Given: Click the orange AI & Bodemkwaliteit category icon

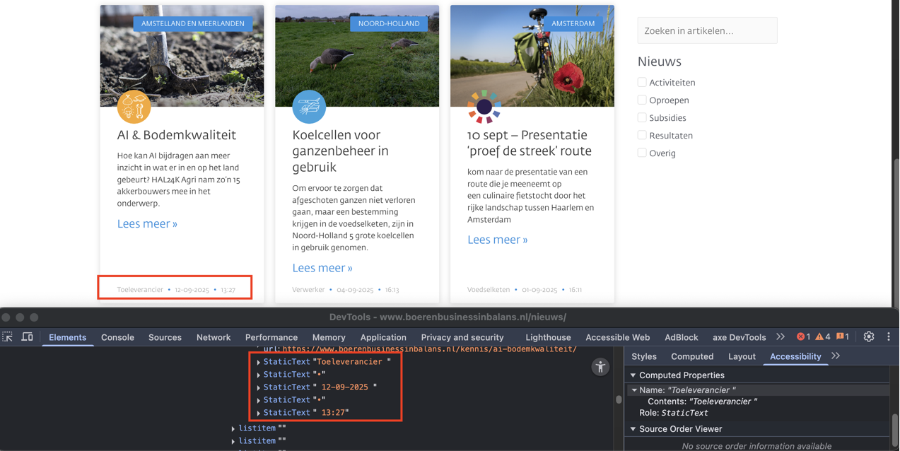Looking at the screenshot, I should point(134,107).
